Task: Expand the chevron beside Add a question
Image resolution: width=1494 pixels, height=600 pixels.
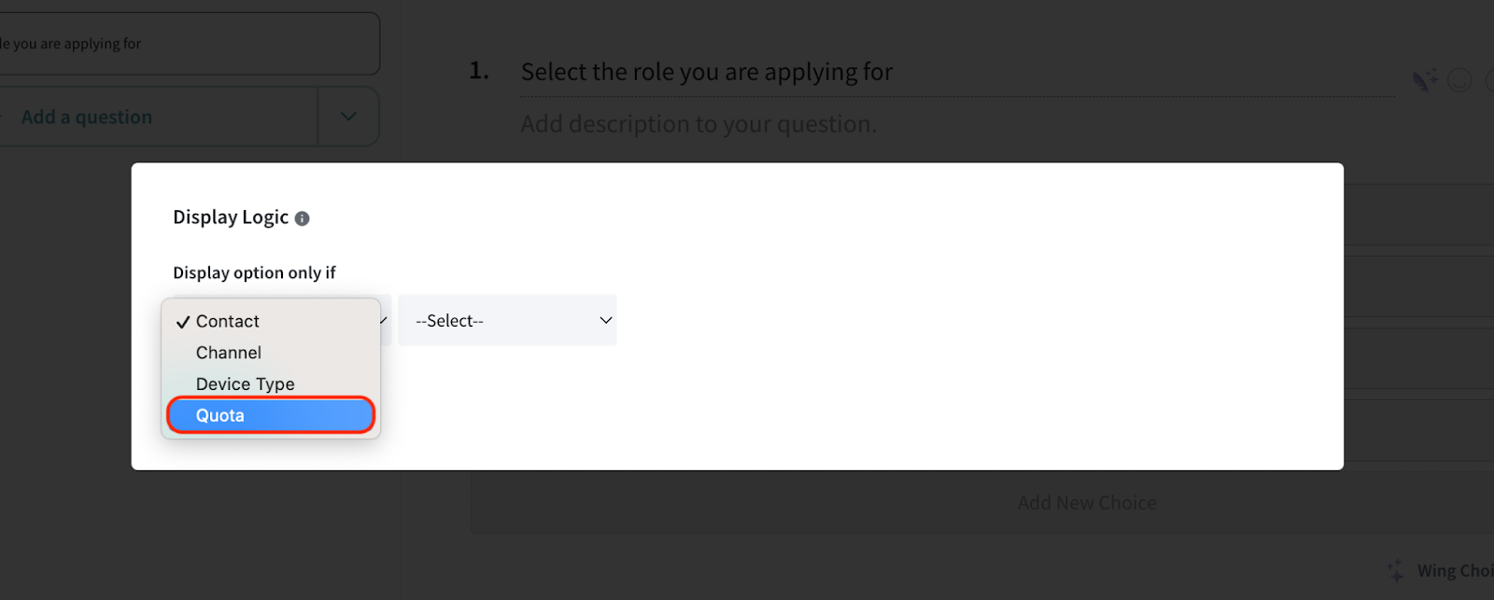Action: pos(348,117)
